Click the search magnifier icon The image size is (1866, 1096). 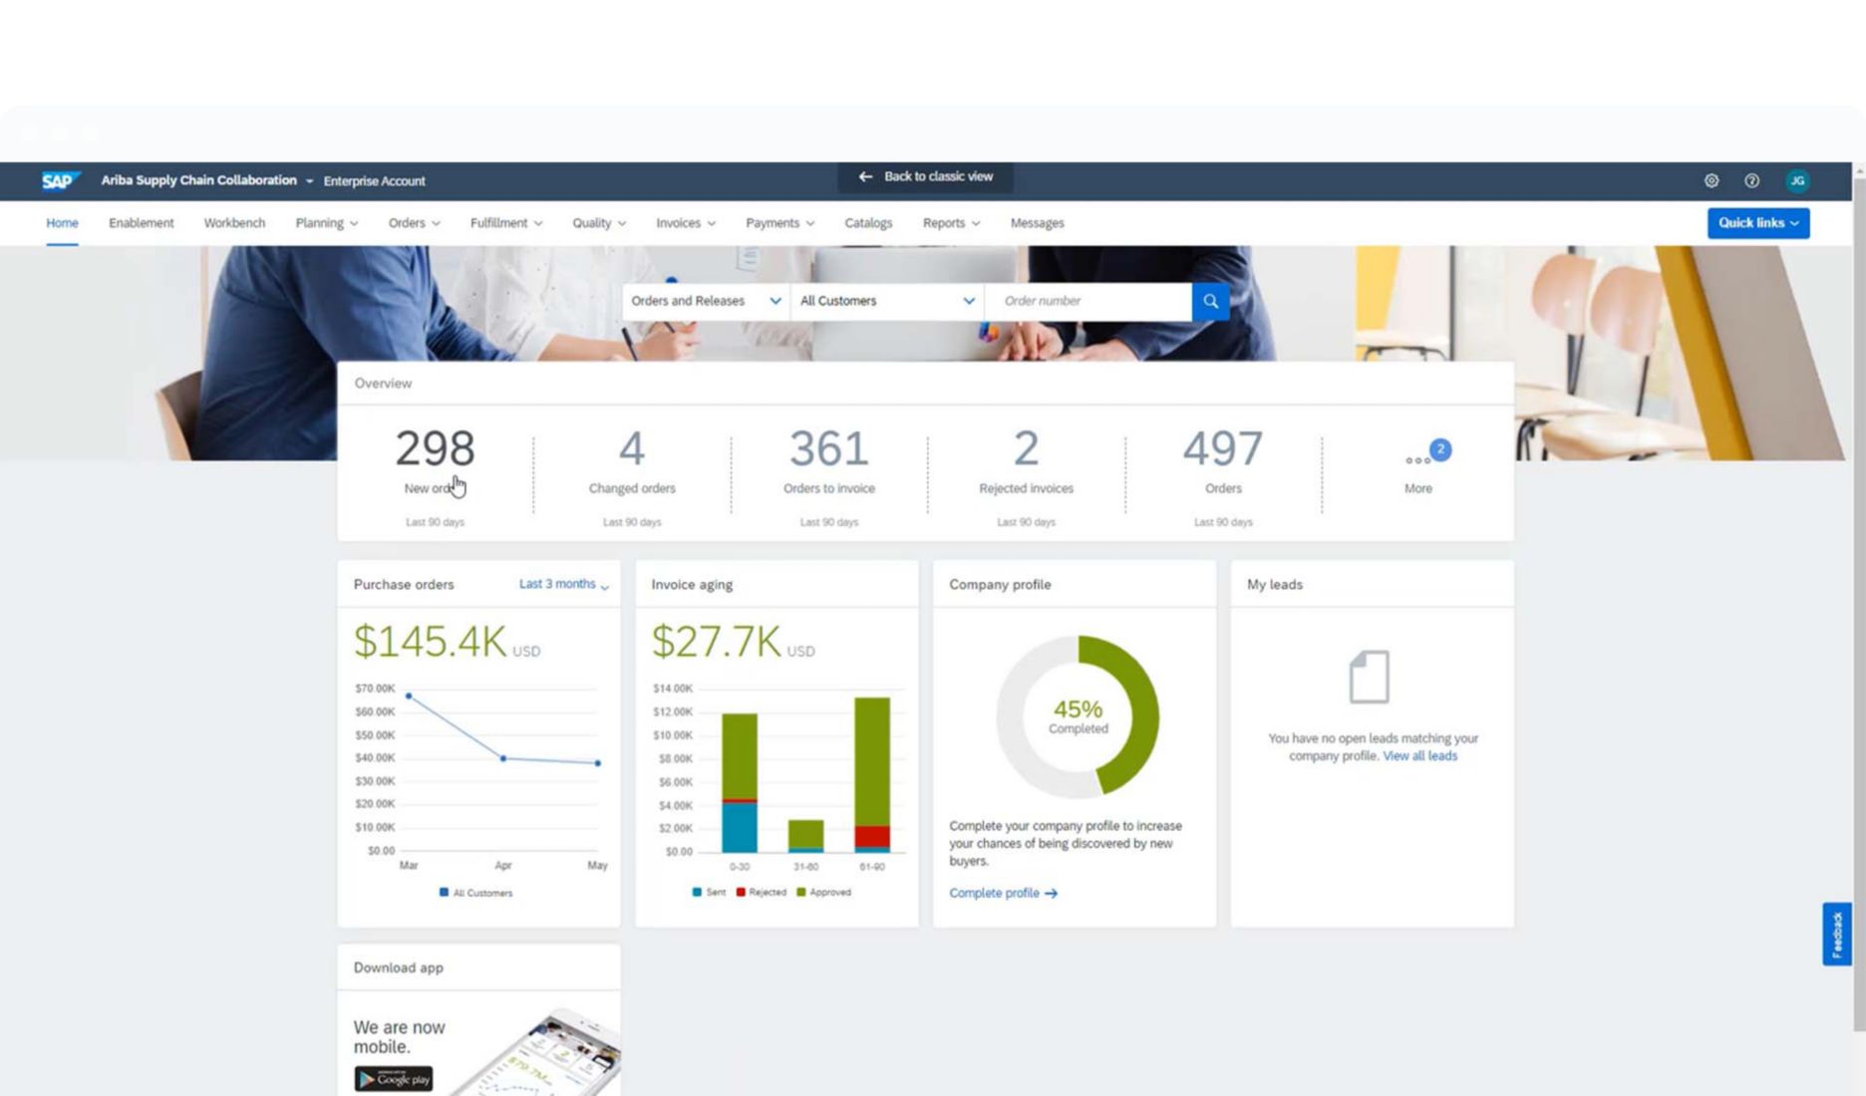tap(1210, 301)
